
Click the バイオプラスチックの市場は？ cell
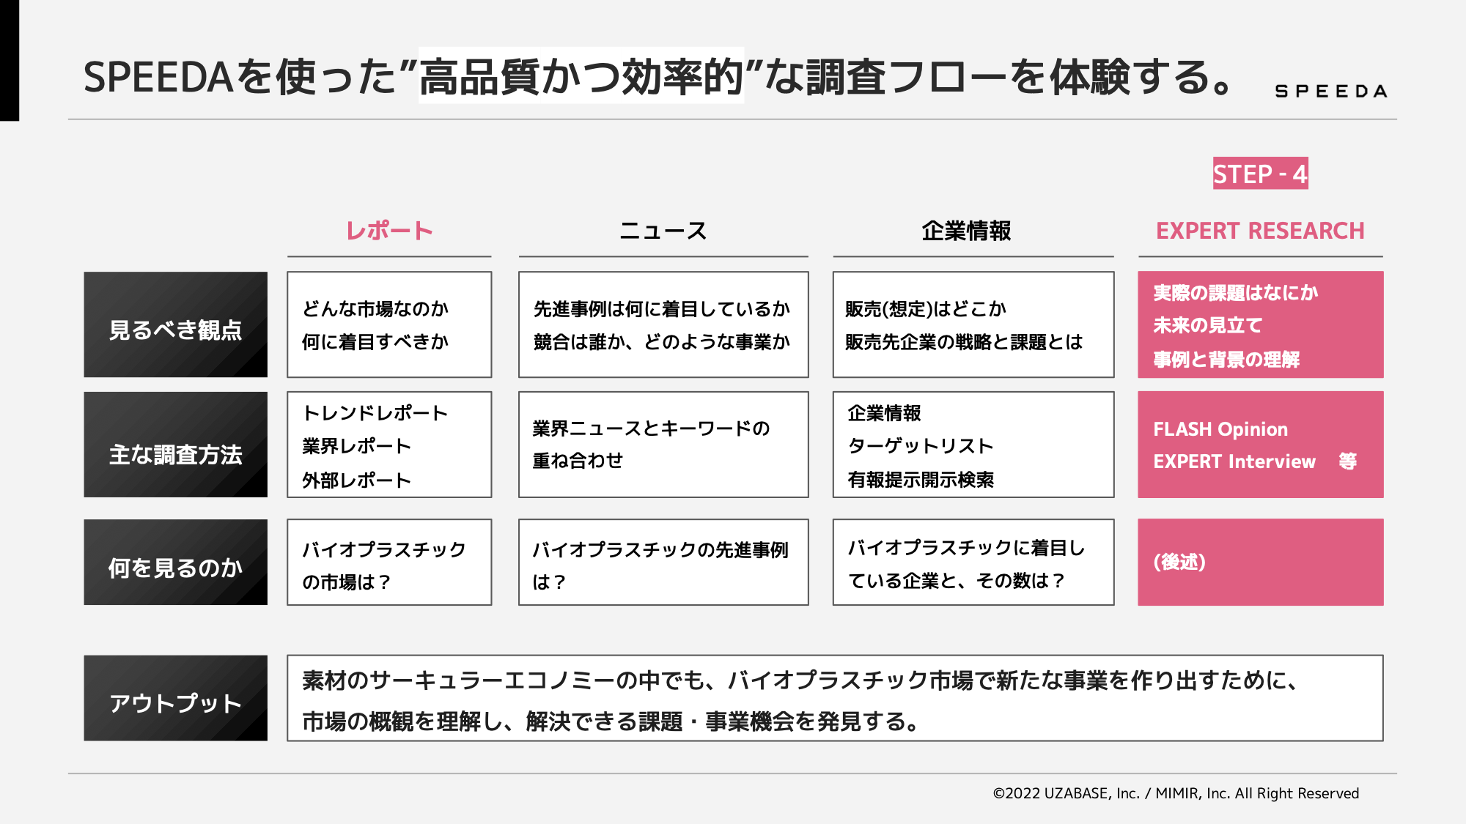point(389,563)
